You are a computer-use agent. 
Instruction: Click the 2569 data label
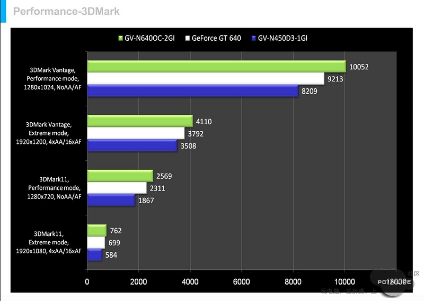(164, 176)
